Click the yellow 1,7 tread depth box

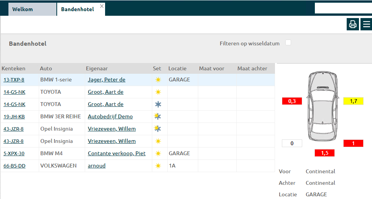pos(353,101)
